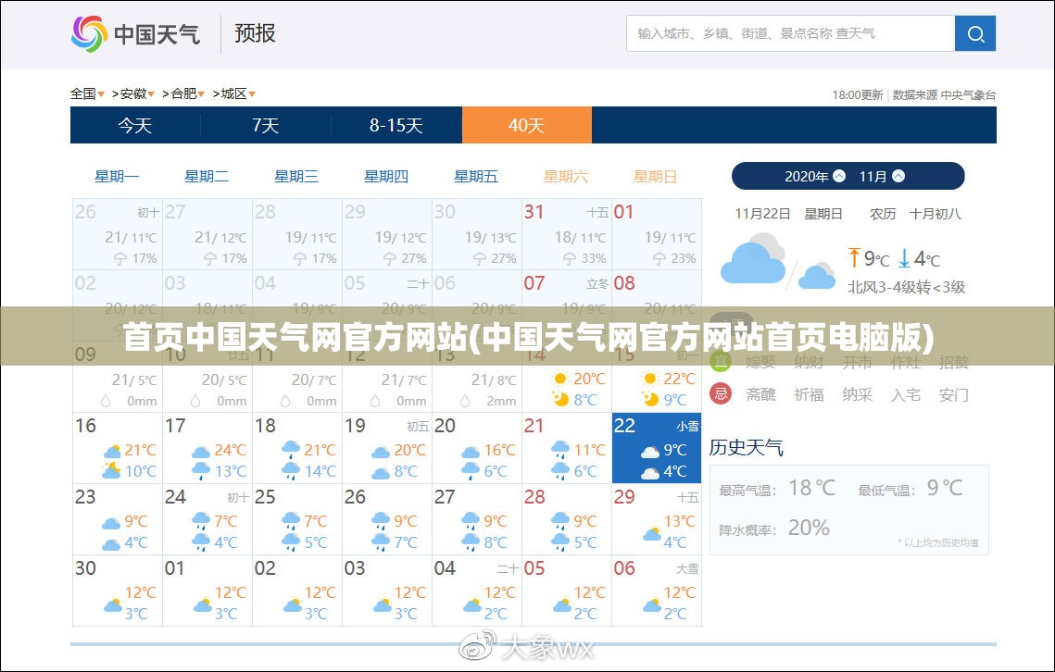1055x672 pixels.
Task: Open the 城区 district dropdown
Action: point(238,93)
